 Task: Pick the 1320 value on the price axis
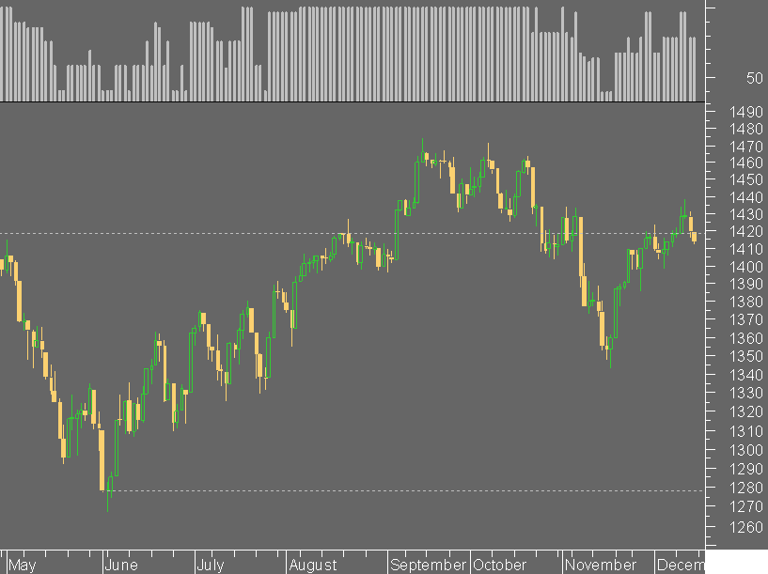coord(746,411)
